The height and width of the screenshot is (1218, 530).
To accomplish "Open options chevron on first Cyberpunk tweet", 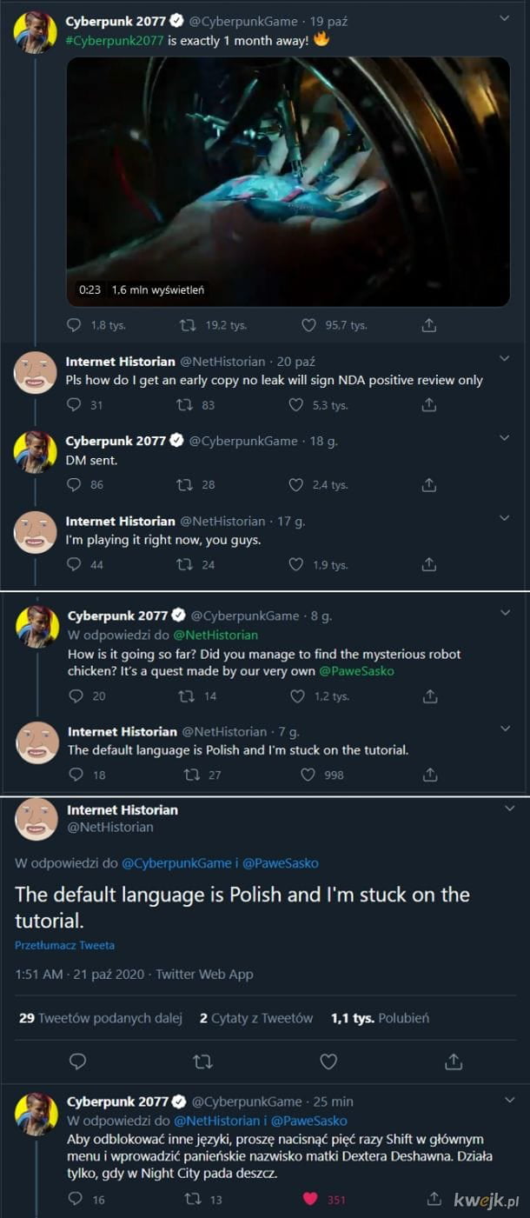I will pyautogui.click(x=505, y=17).
